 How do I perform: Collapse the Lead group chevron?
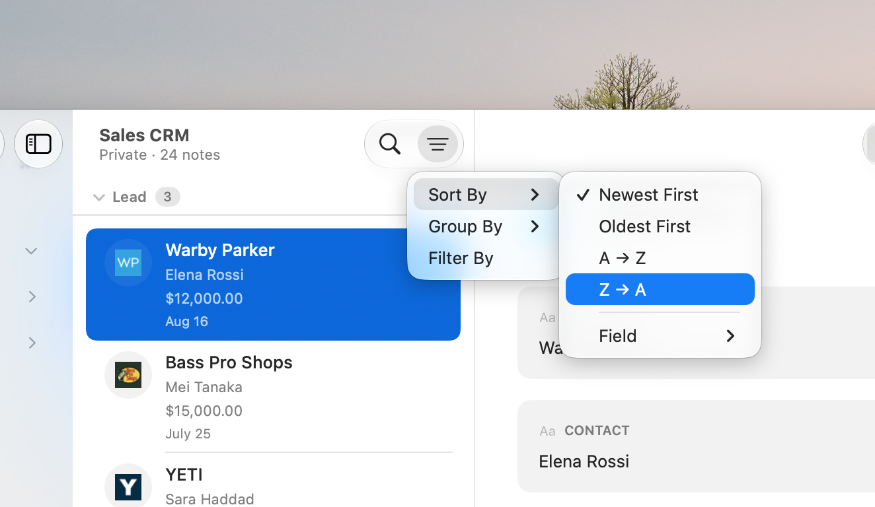click(99, 197)
